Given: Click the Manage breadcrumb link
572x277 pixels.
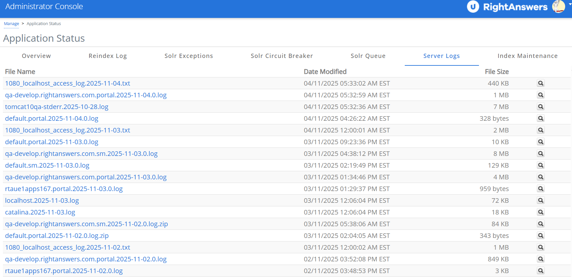Looking at the screenshot, I should pyautogui.click(x=11, y=24).
